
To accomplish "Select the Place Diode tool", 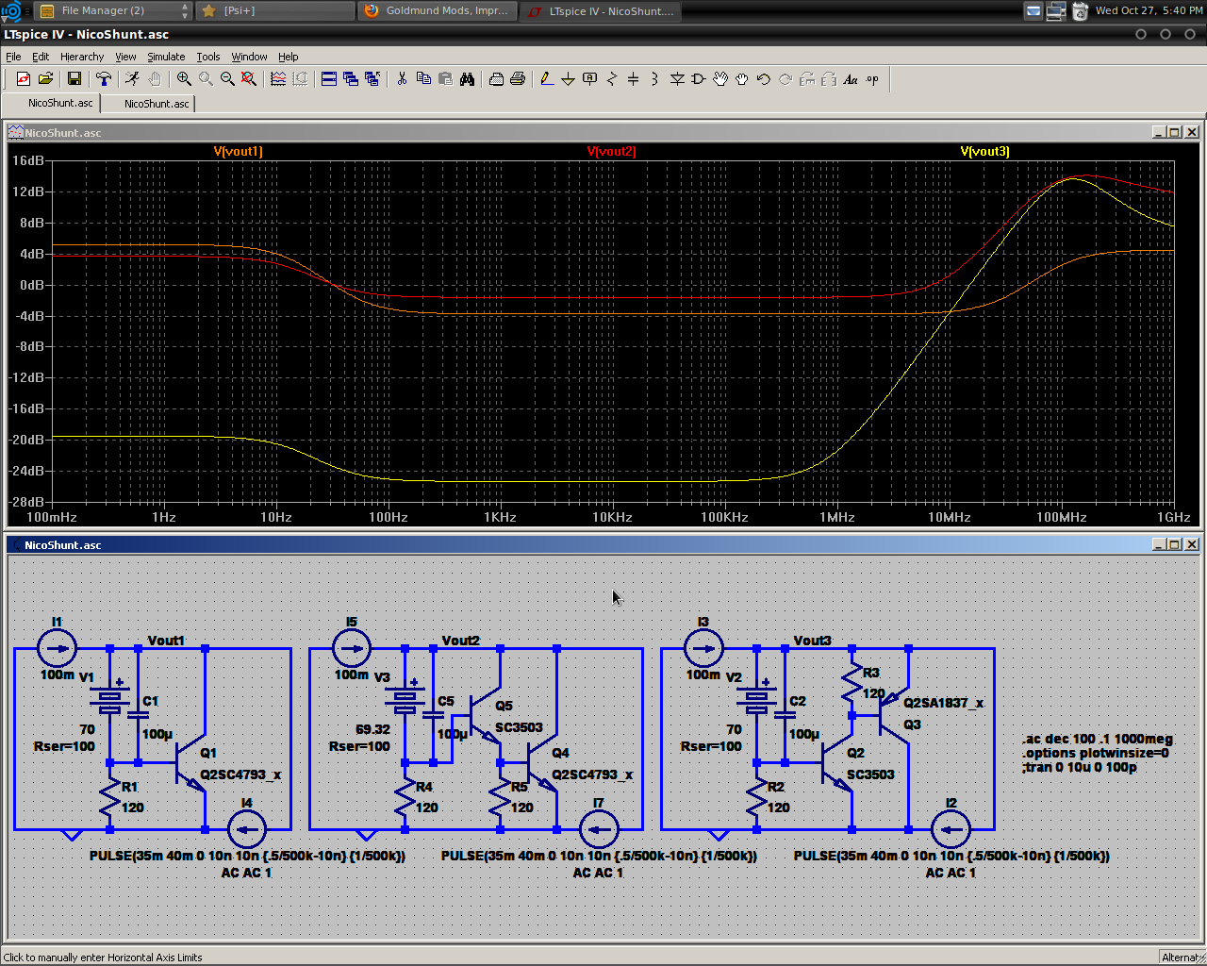I will coord(677,79).
